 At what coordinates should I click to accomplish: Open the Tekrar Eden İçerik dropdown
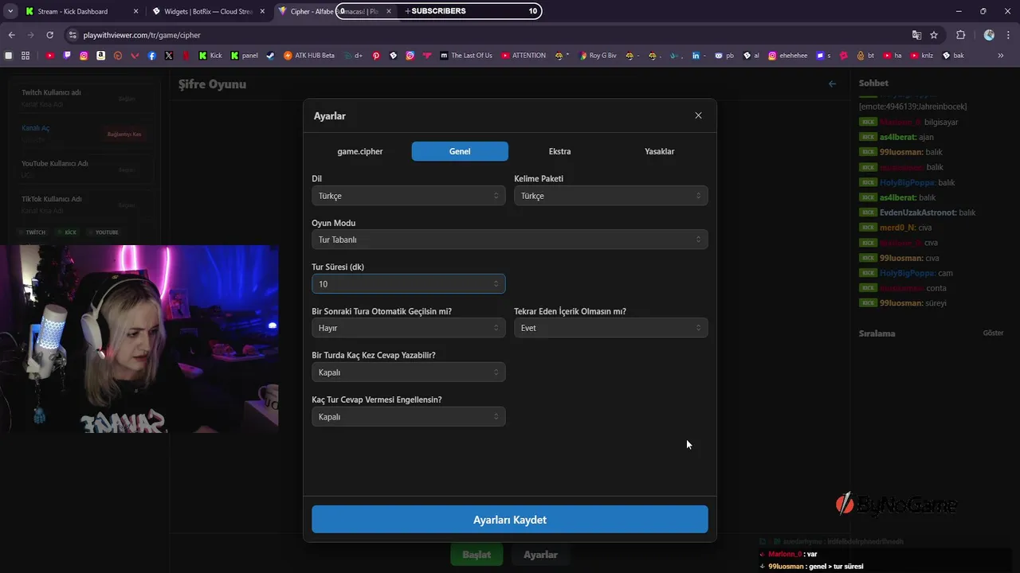[610, 328]
